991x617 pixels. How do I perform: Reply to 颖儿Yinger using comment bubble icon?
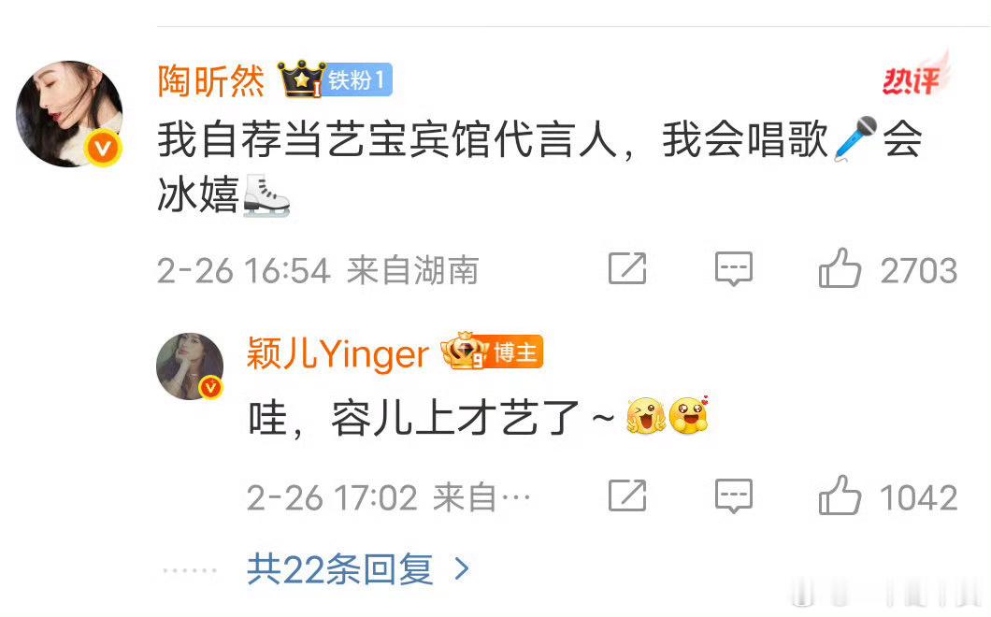734,495
